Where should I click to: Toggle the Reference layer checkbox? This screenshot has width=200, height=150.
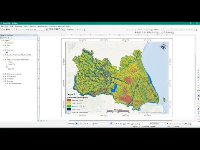click(5, 43)
